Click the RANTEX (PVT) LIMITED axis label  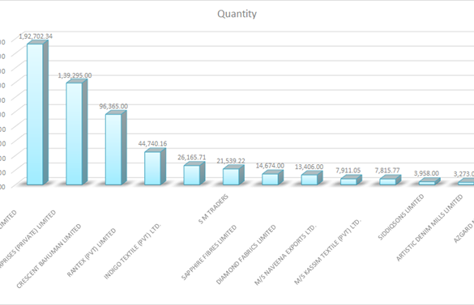(92, 252)
